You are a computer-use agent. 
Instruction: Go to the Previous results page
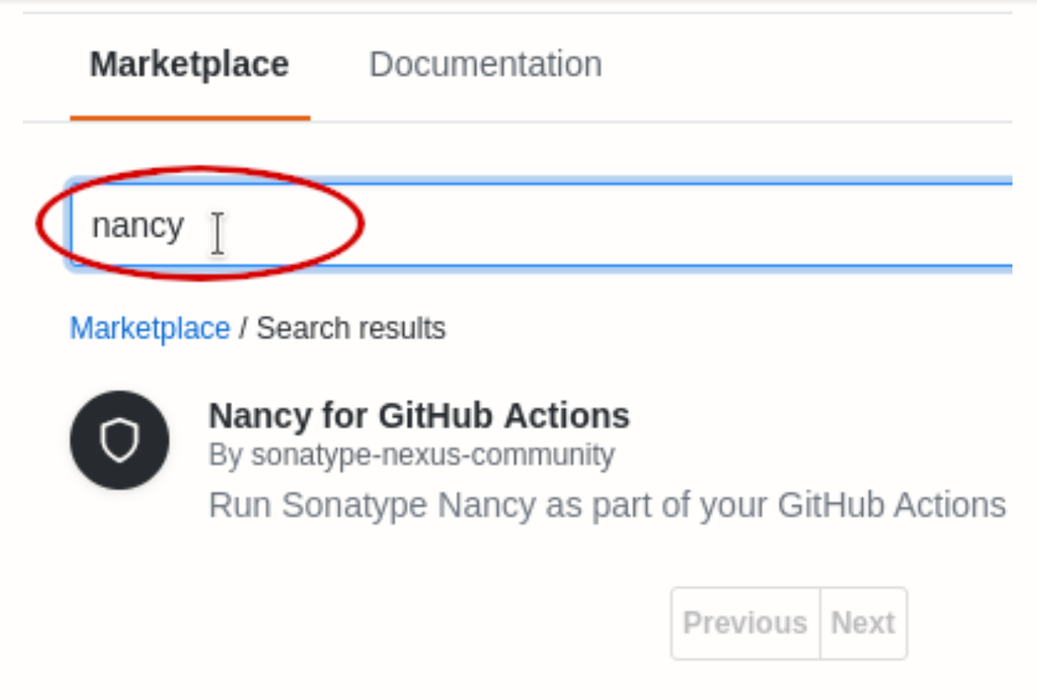(x=745, y=623)
